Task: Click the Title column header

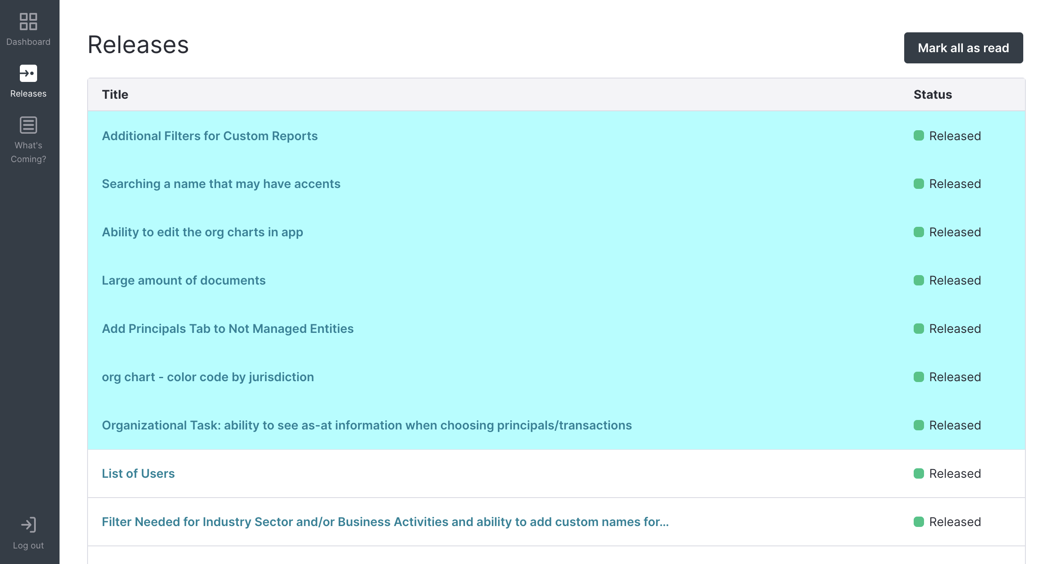Action: (x=115, y=94)
